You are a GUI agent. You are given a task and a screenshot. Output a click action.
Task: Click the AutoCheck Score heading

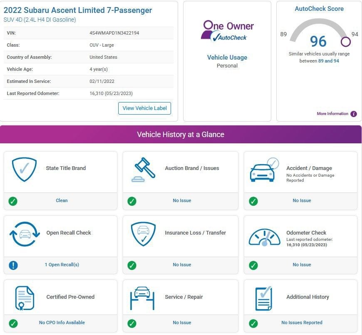point(319,9)
